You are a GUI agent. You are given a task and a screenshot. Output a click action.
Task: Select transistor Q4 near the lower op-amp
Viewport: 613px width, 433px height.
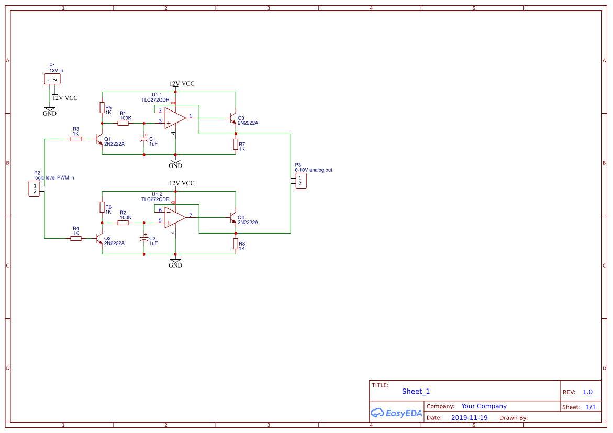[232, 218]
